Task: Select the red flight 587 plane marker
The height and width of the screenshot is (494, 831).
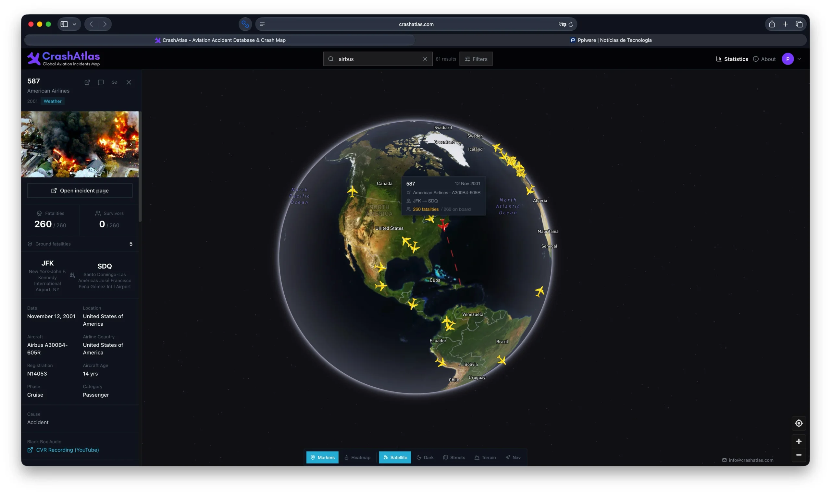Action: (x=443, y=225)
